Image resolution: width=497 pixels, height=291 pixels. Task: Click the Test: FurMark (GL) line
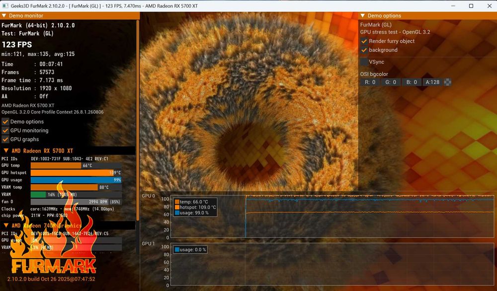pos(27,34)
